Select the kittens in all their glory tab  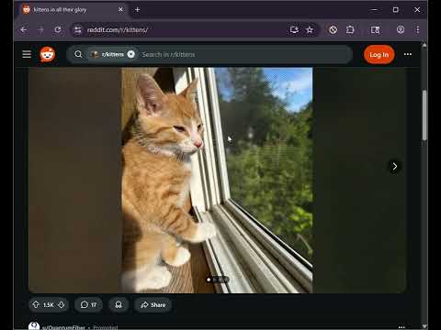(73, 10)
